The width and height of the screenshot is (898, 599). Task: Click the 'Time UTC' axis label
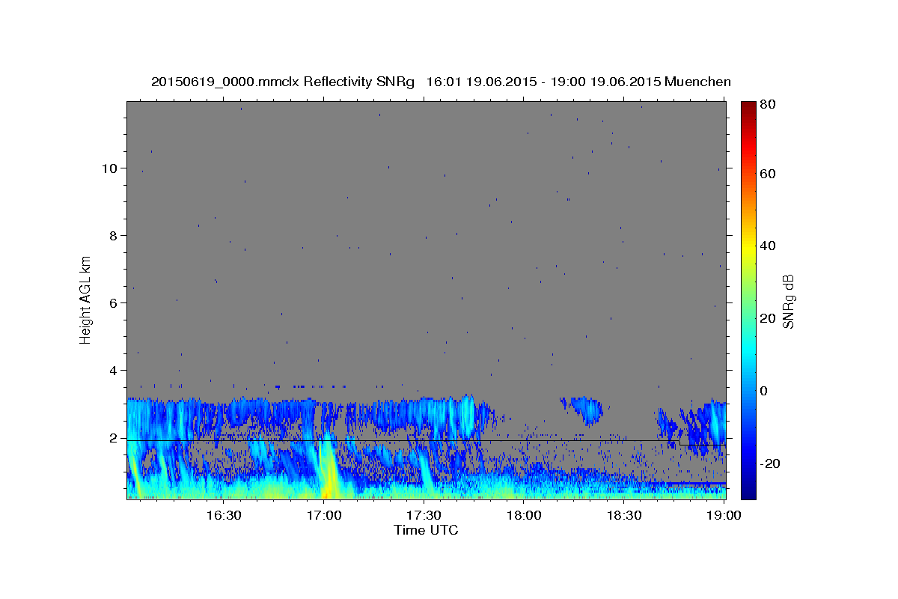(426, 530)
